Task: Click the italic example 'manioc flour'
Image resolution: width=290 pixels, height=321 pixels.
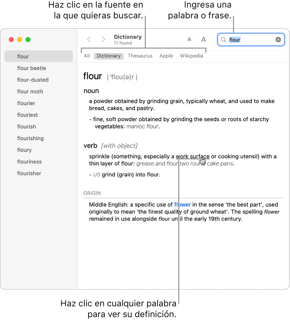Action: [x=142, y=126]
